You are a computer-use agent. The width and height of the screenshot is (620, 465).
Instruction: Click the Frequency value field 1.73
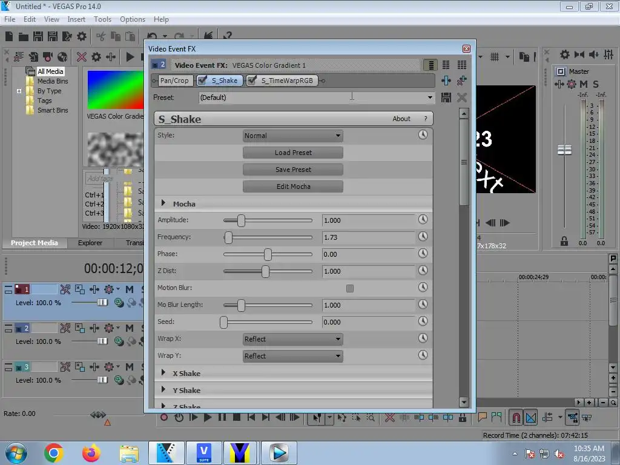coord(369,237)
